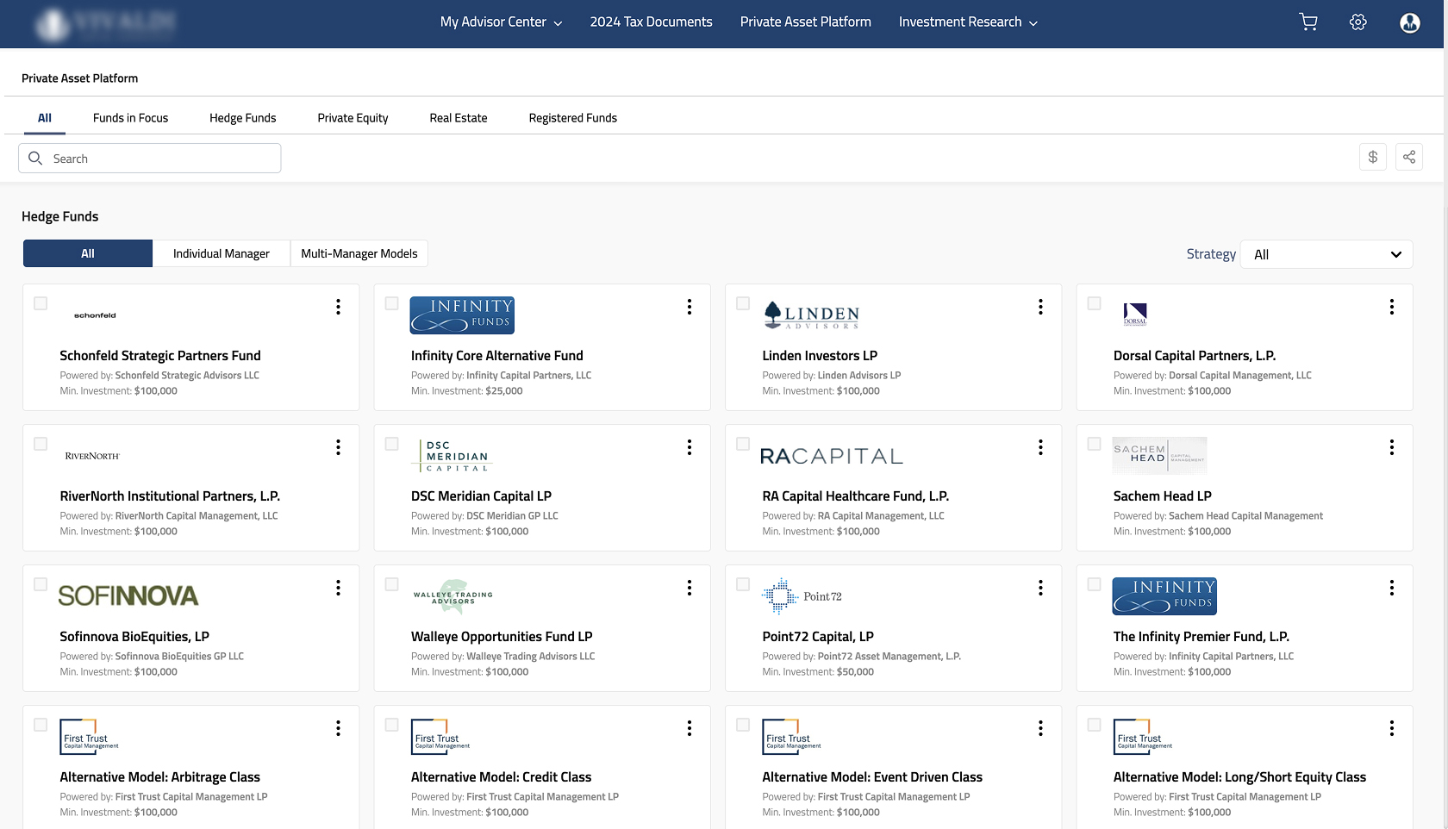Open Private Asset Platform in header navigation
This screenshot has width=1448, height=829.
click(x=805, y=22)
